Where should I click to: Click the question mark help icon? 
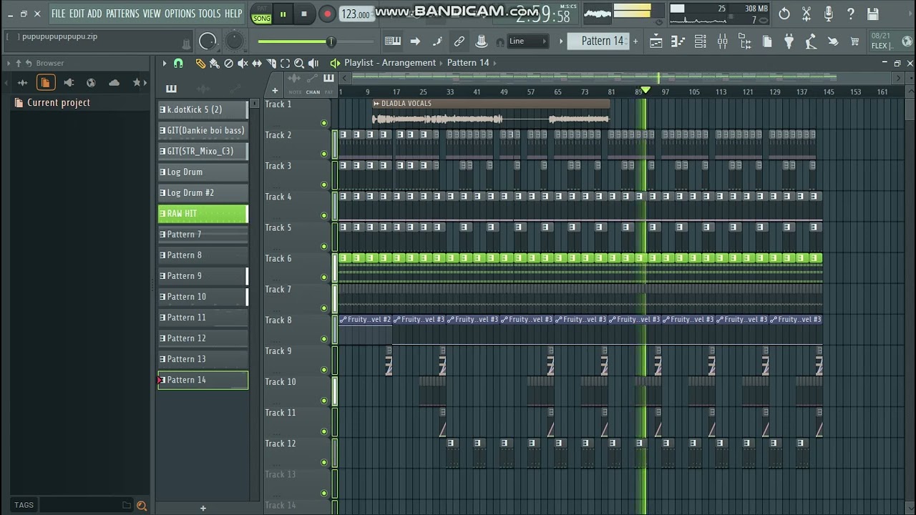click(x=850, y=14)
